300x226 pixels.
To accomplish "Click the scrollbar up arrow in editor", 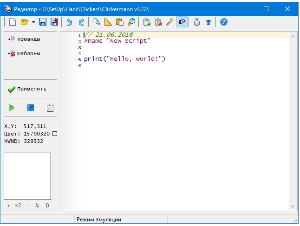I will pos(293,36).
